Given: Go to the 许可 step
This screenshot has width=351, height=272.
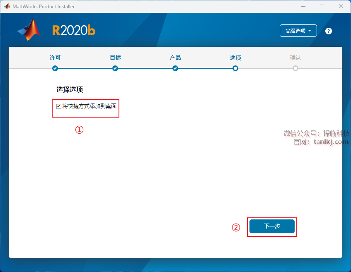Looking at the screenshot, I should [x=55, y=58].
